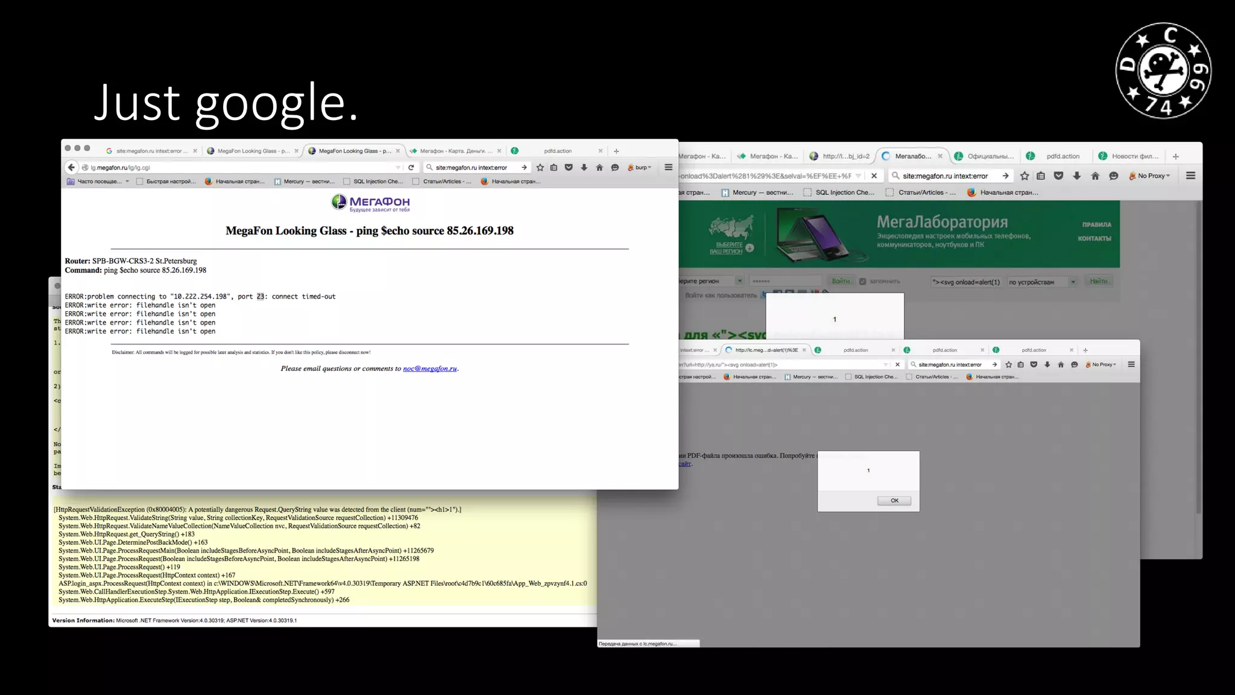Bookmark star in MegaLab window
The image size is (1235, 695).
[x=1025, y=176]
